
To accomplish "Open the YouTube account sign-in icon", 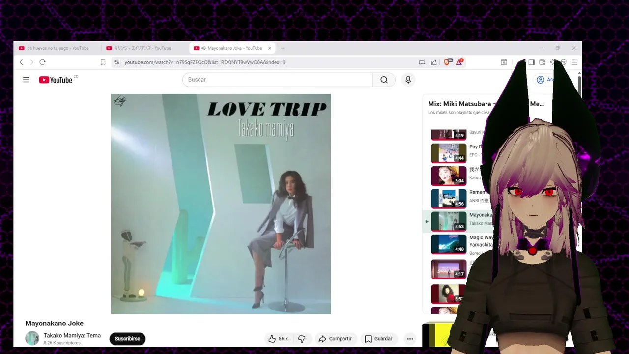I will (x=541, y=80).
